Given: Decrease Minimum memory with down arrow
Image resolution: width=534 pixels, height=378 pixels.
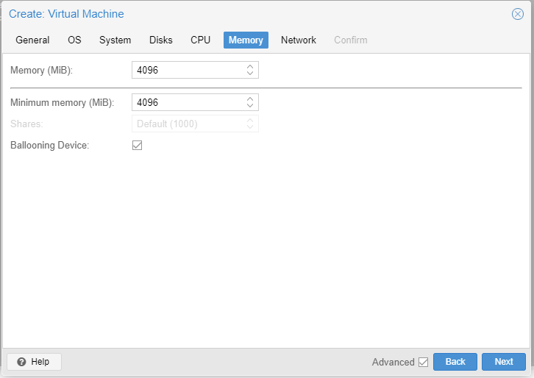Looking at the screenshot, I should tap(250, 106).
